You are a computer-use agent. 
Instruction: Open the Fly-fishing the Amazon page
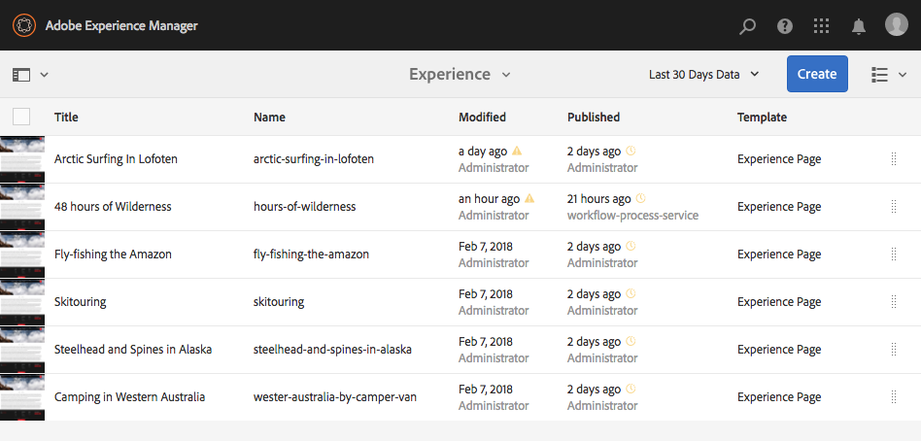coord(113,254)
